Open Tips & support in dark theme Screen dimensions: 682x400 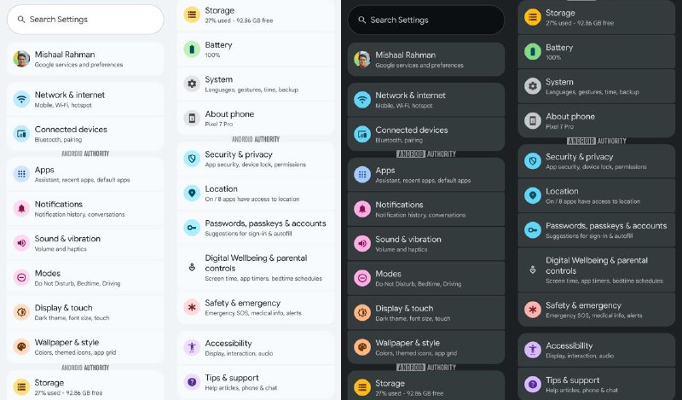tap(596, 385)
